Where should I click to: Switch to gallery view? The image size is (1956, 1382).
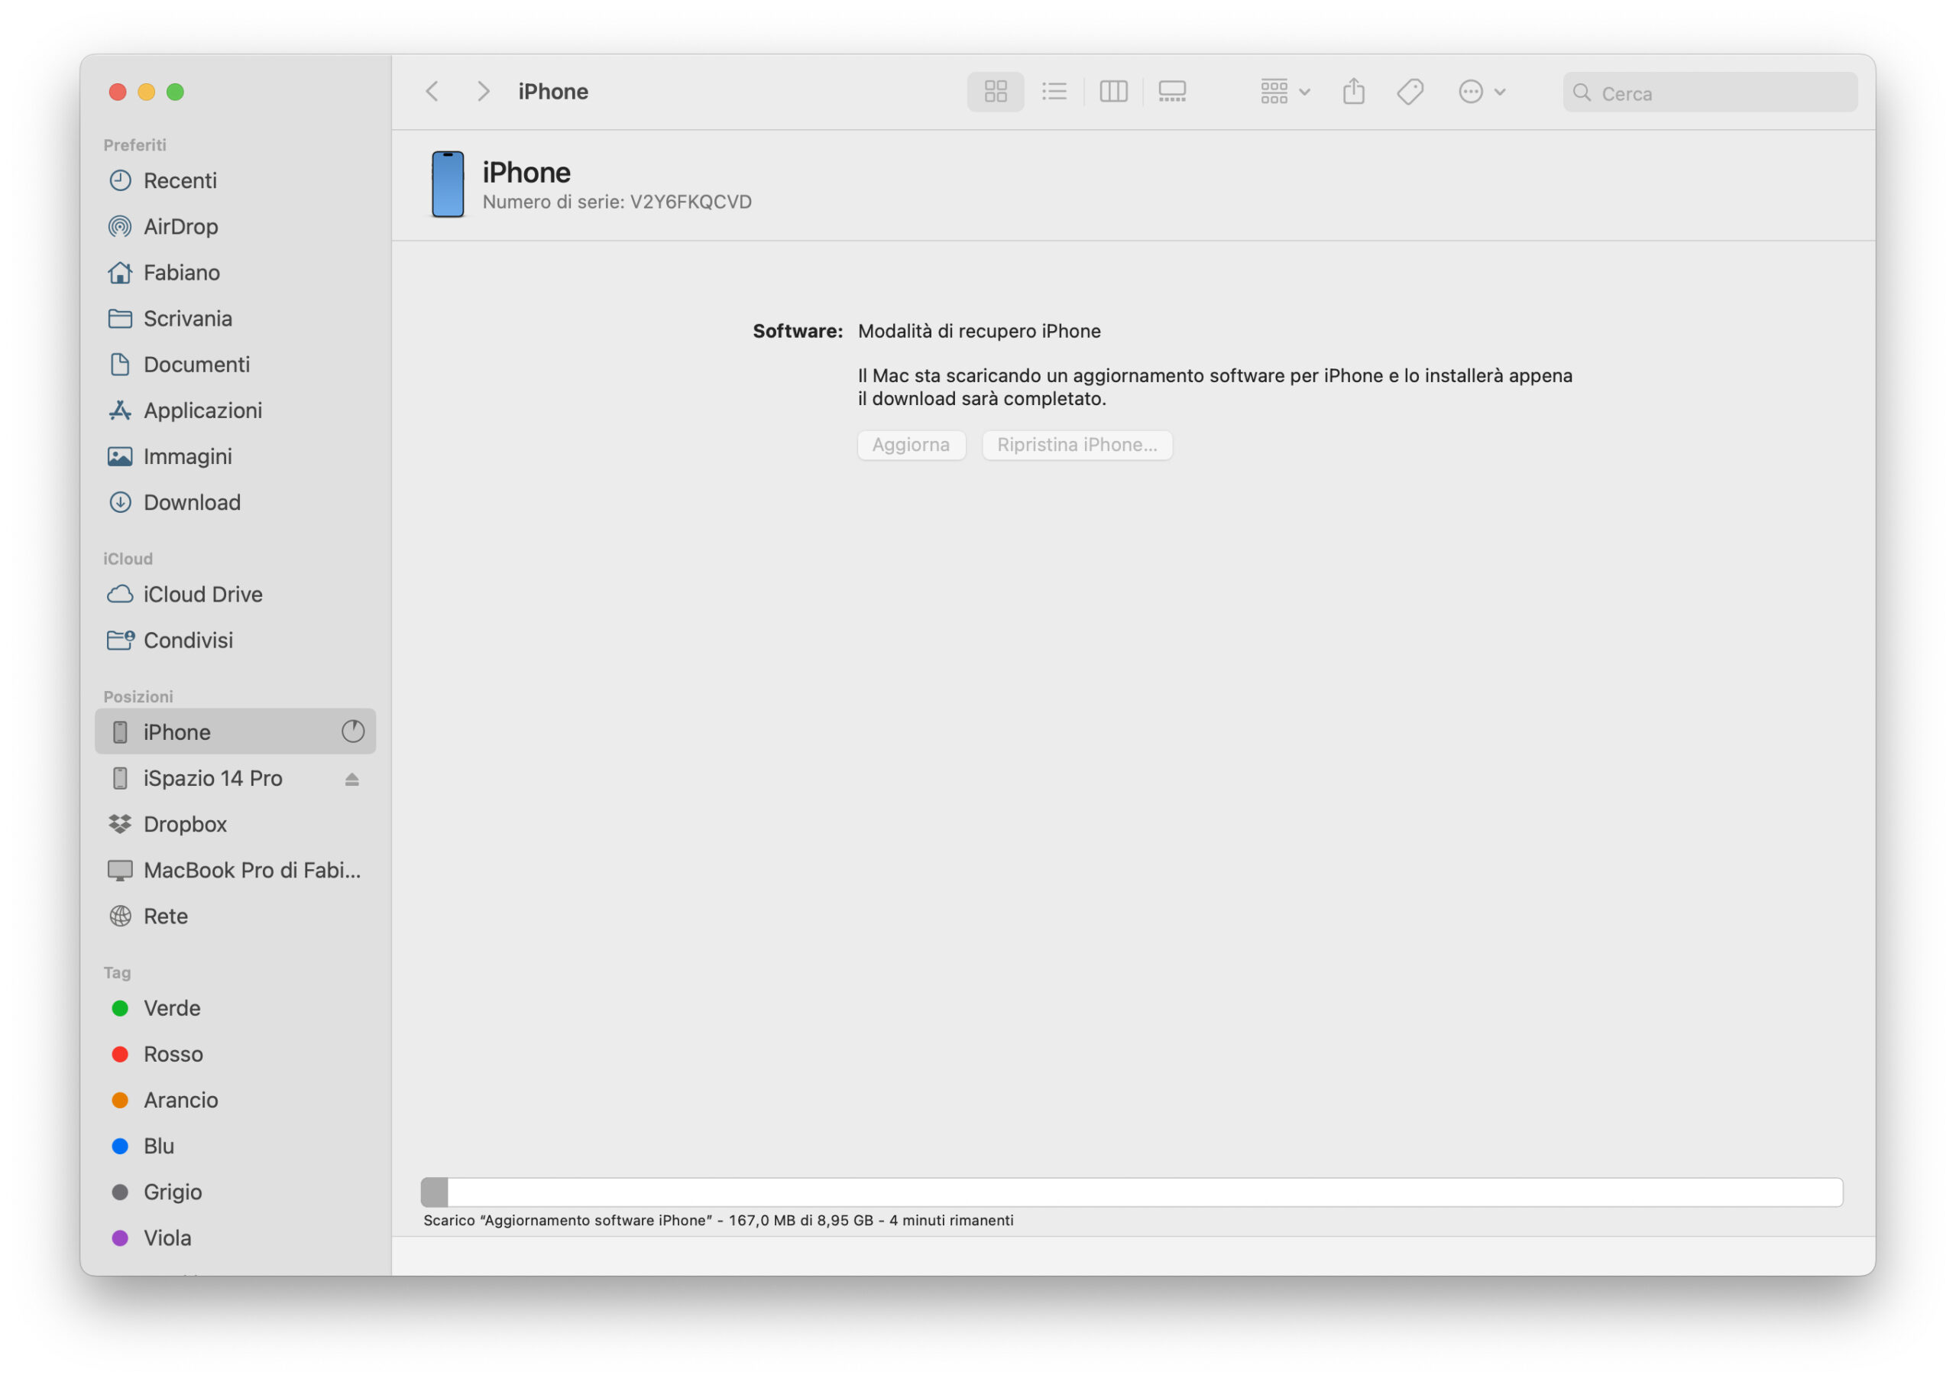(x=1172, y=91)
